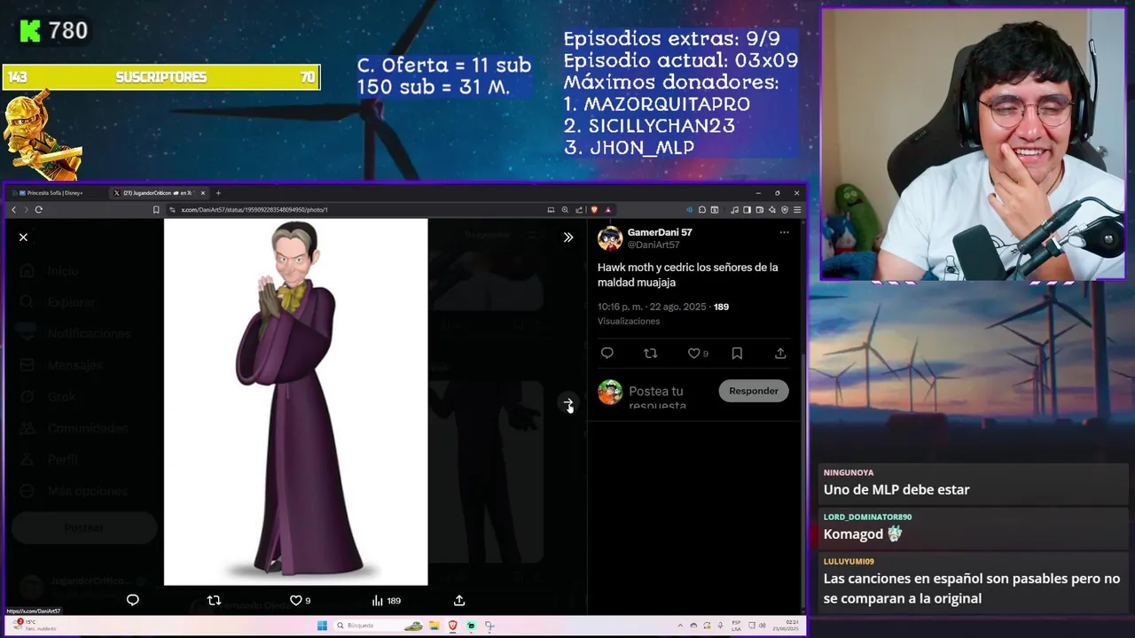Screen dimensions: 1135x638
Task: Click the share icon below the photo
Action: (x=459, y=600)
